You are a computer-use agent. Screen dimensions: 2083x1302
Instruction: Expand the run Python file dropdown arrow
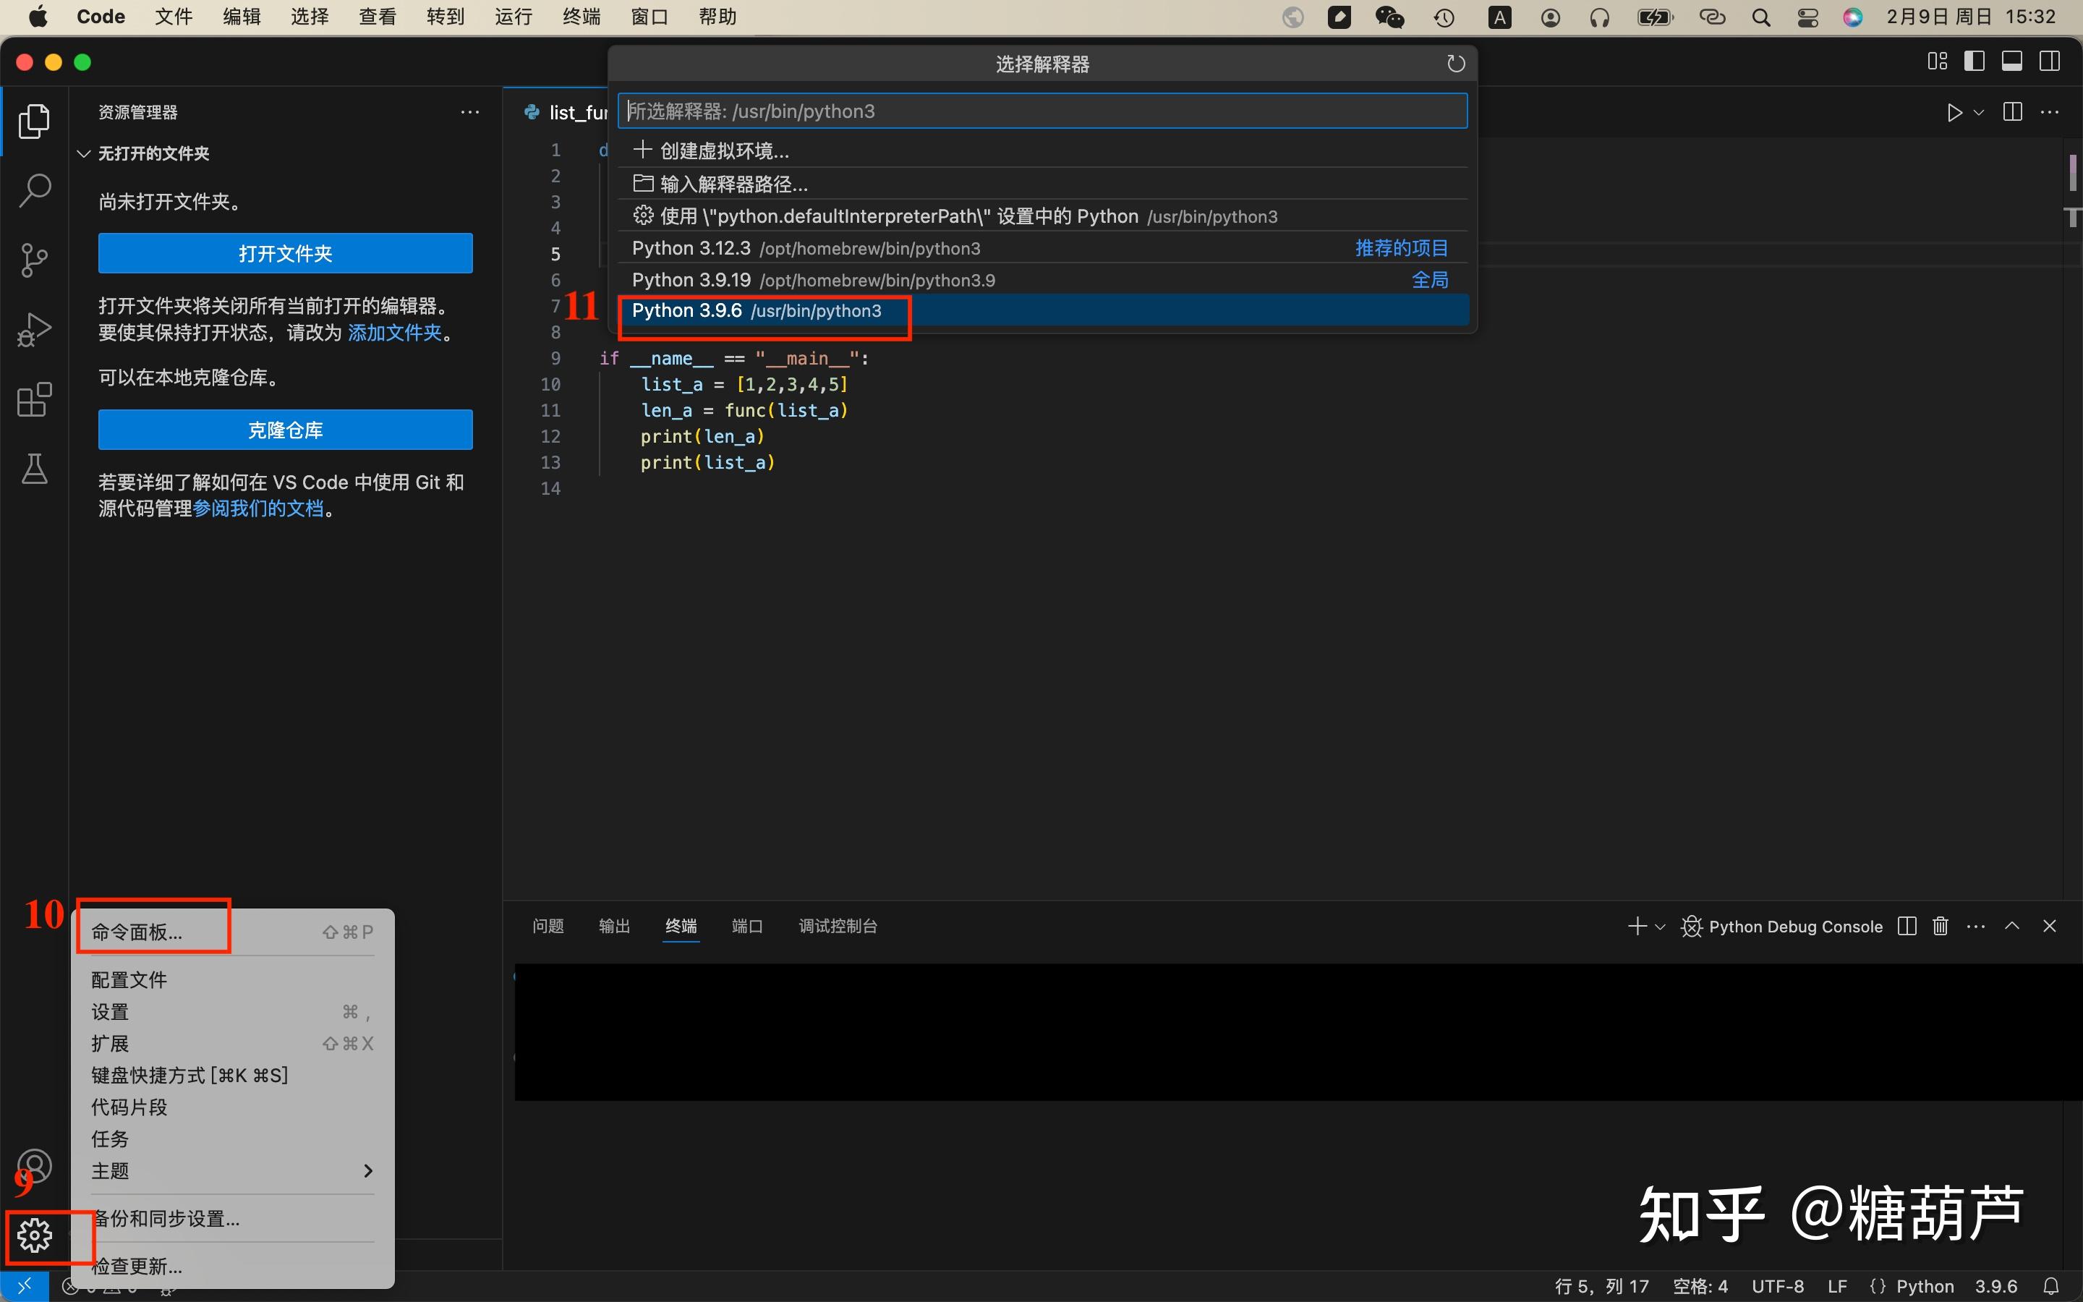coord(1979,113)
